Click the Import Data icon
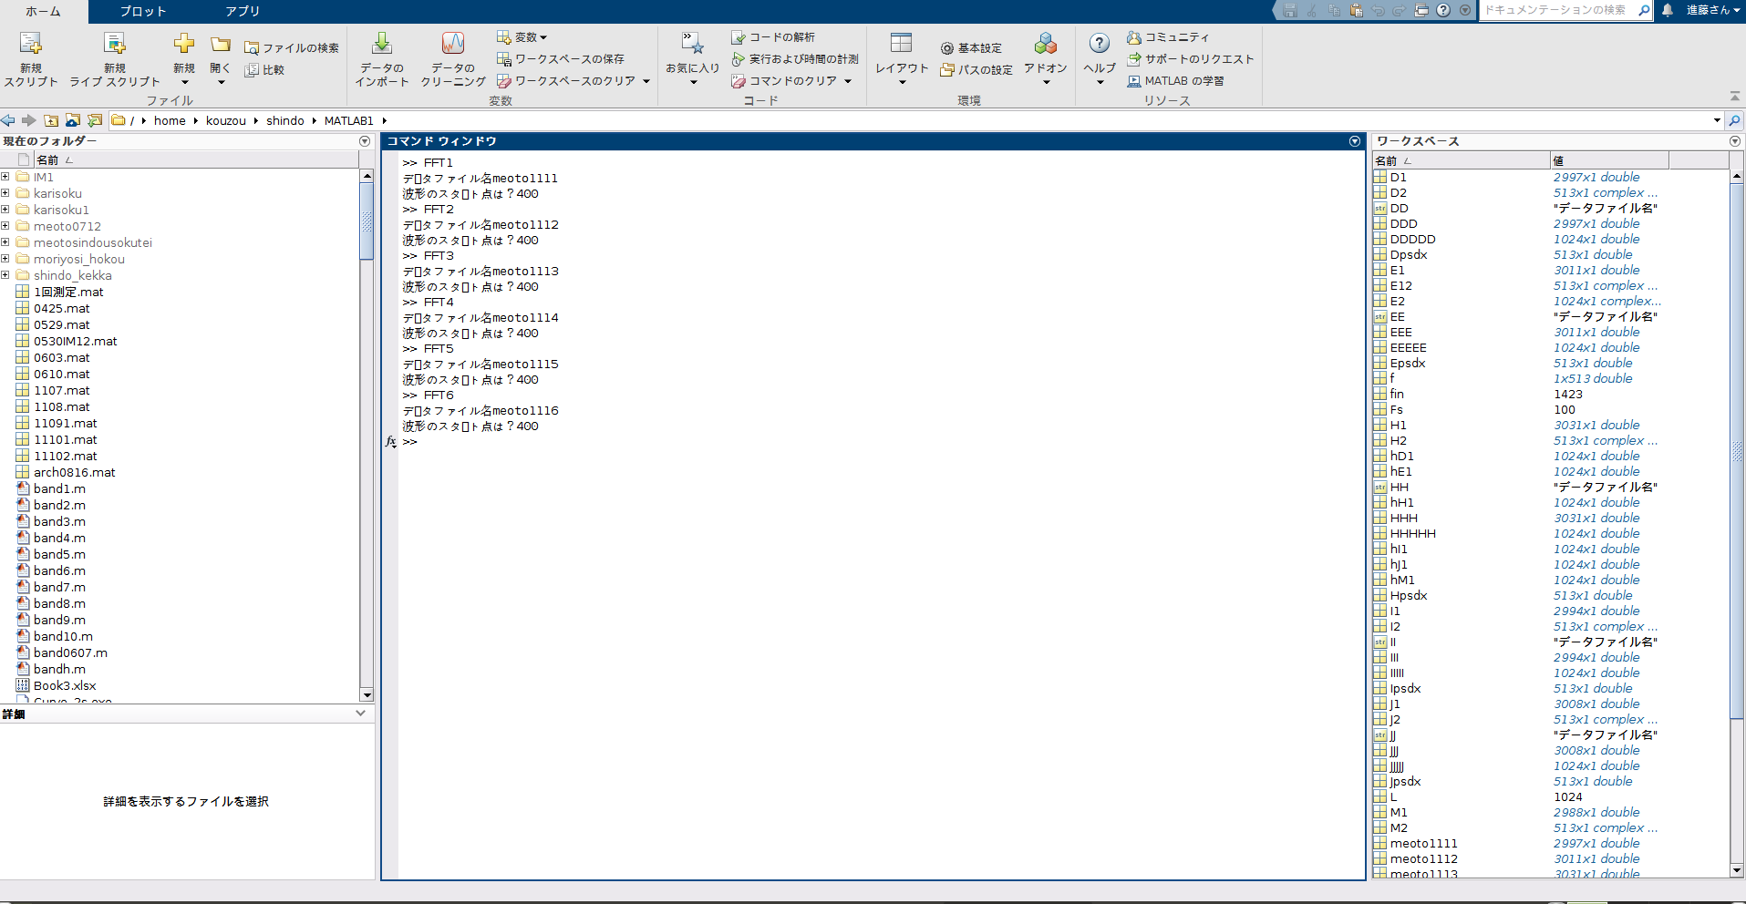This screenshot has width=1746, height=904. (382, 44)
